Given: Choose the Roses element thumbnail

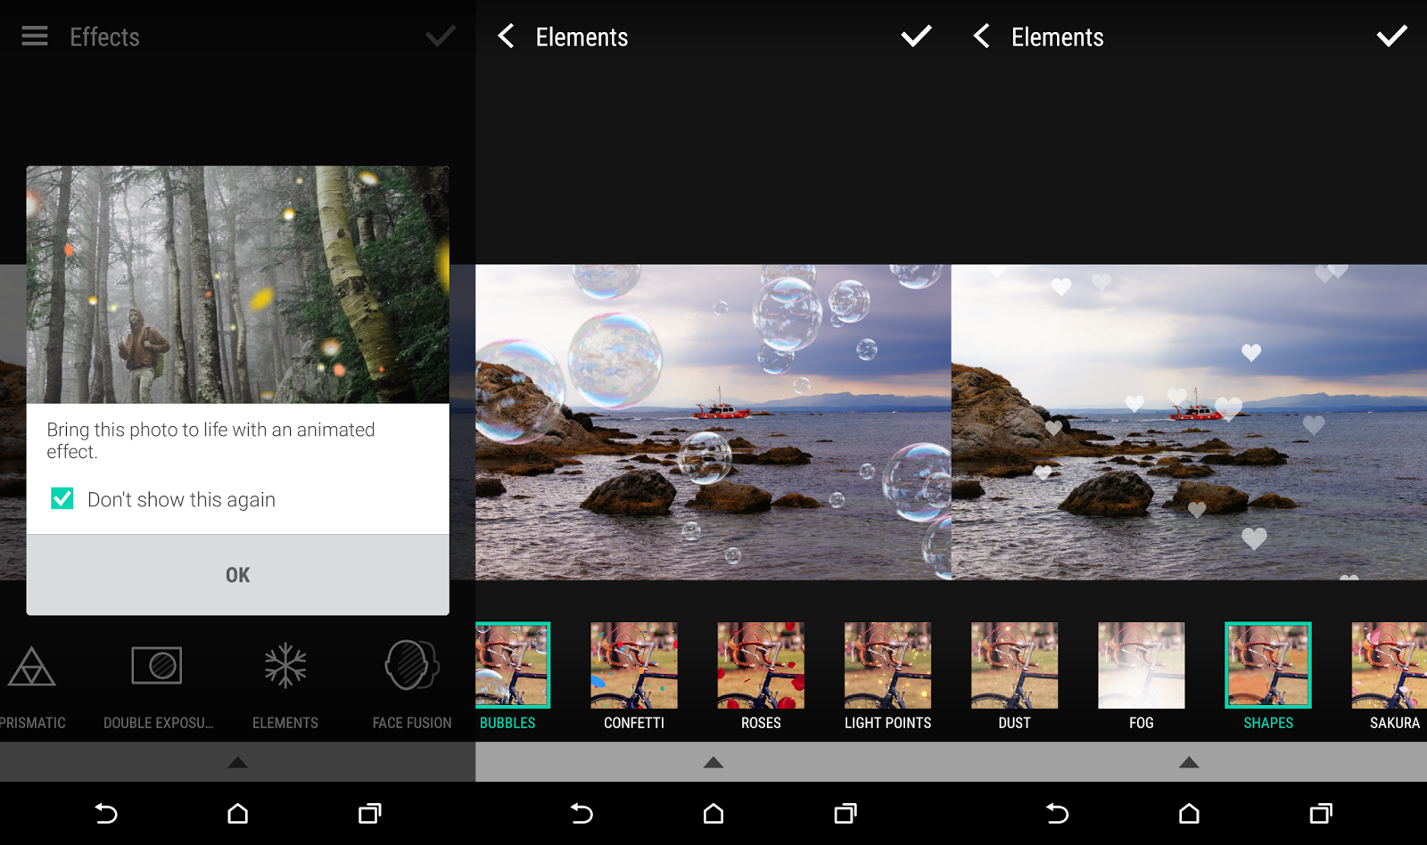Looking at the screenshot, I should [761, 665].
